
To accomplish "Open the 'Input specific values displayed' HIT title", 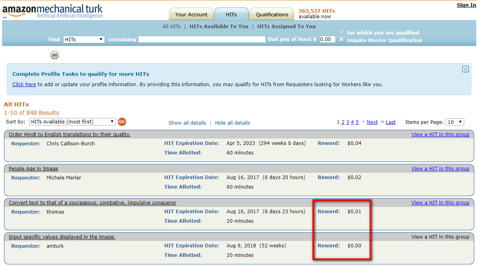I will [x=62, y=237].
